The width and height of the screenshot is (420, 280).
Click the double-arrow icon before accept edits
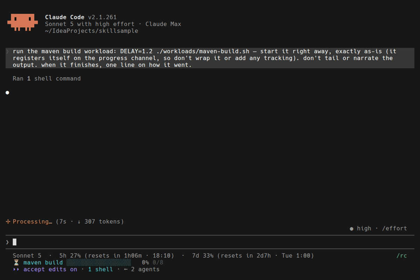coord(16,269)
